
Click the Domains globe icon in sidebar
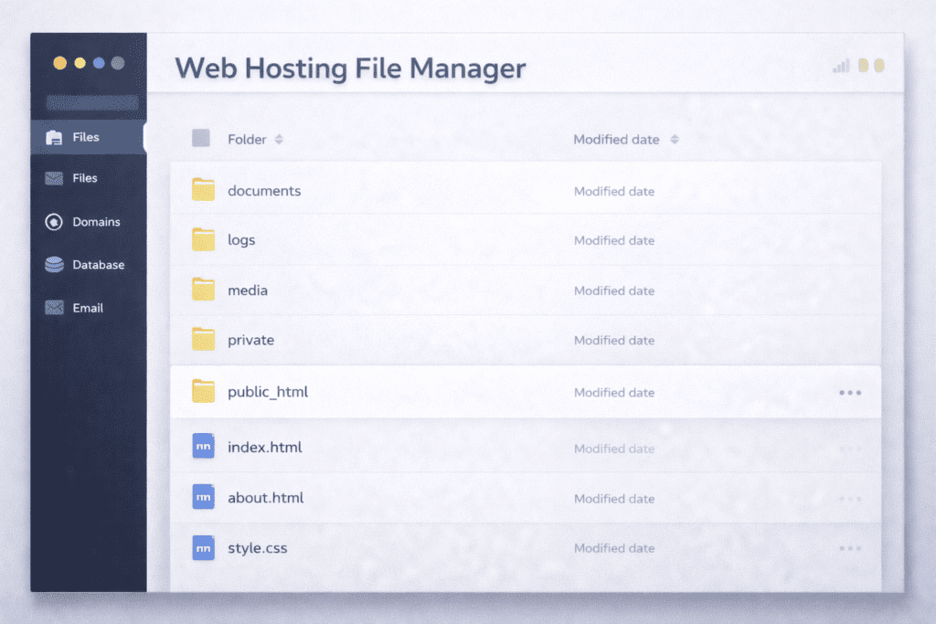(x=53, y=222)
